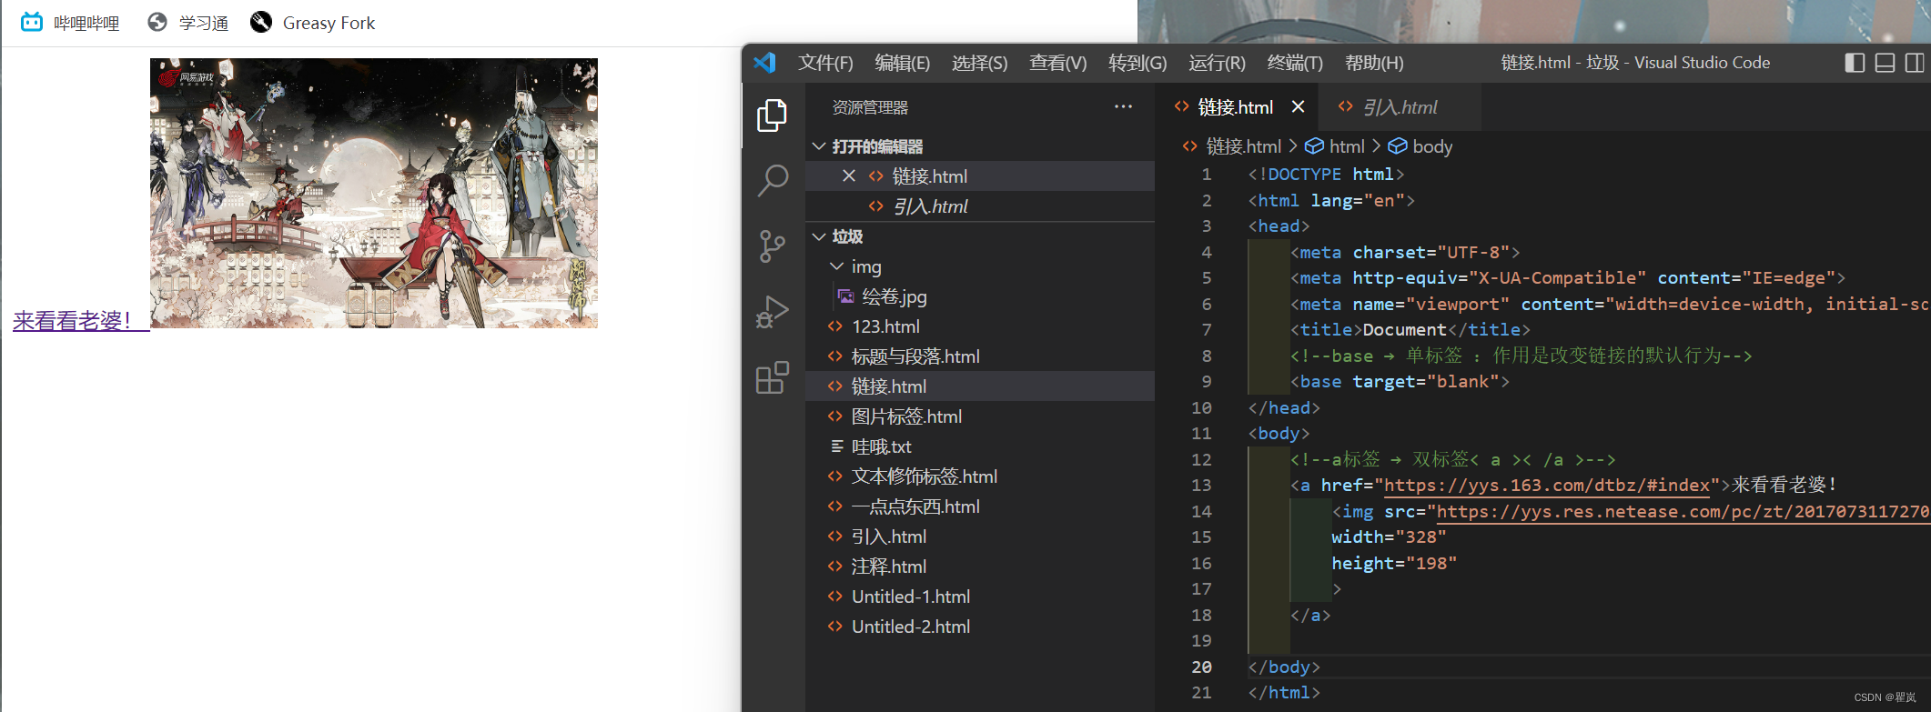Click line number 20 in the gutter
Screen dimensions: 1931x712
1201,667
